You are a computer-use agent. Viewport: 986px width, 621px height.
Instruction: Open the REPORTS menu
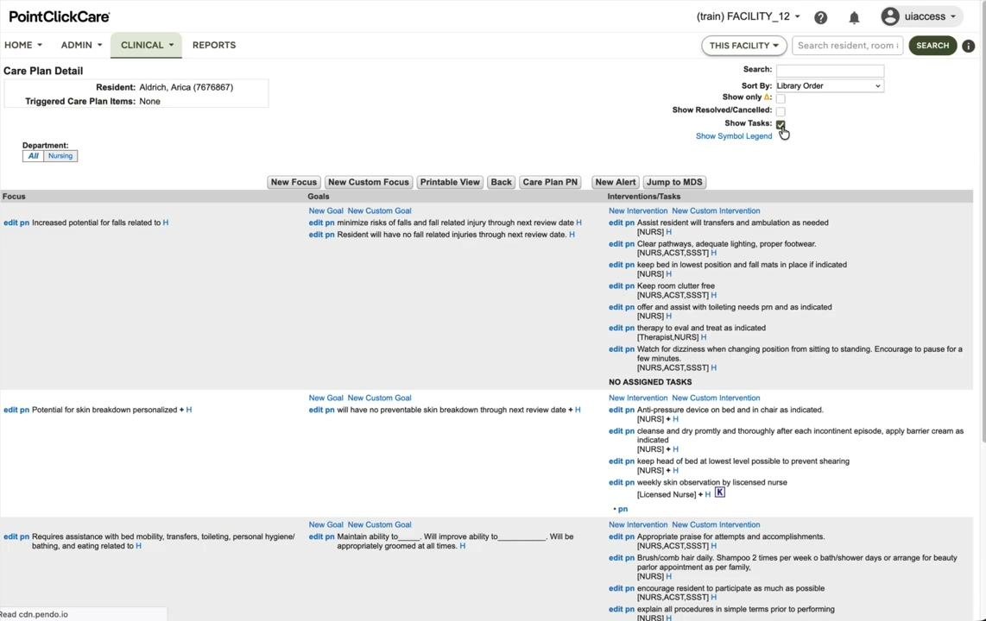coord(214,45)
